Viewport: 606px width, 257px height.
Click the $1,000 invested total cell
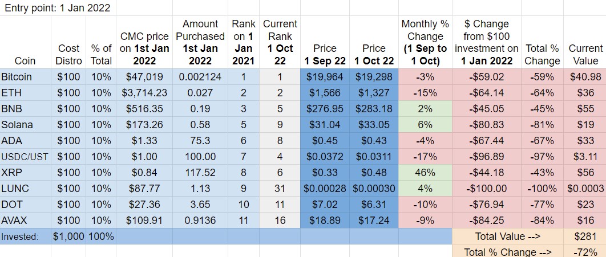[68, 236]
